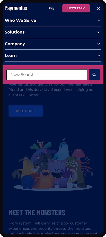Click the paragraph about helping clients Bill Better
Viewport: 106px width, 237px height.
52,90
